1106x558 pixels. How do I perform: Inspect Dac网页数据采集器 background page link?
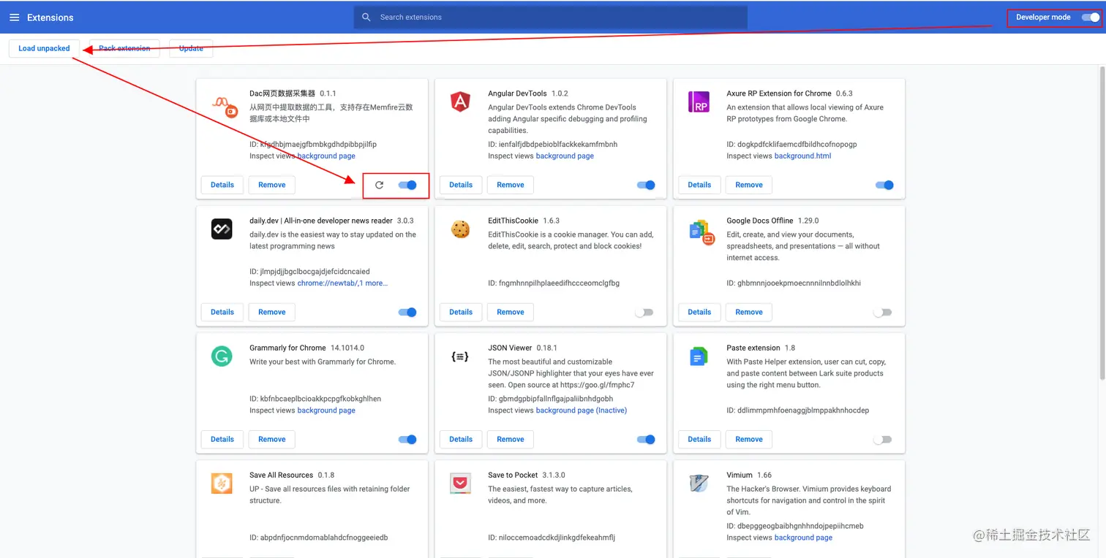326,156
